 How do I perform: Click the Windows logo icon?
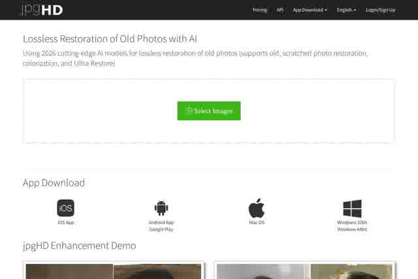point(352,208)
